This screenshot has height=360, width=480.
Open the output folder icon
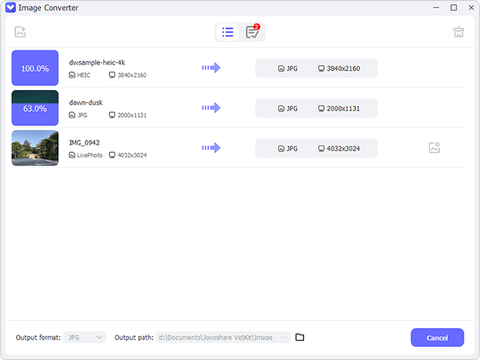tap(300, 337)
